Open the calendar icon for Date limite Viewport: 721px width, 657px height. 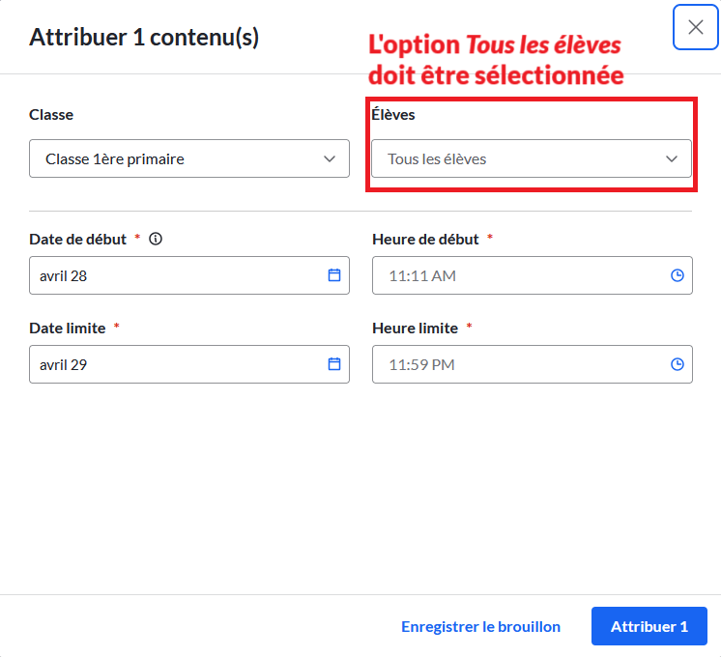(334, 364)
